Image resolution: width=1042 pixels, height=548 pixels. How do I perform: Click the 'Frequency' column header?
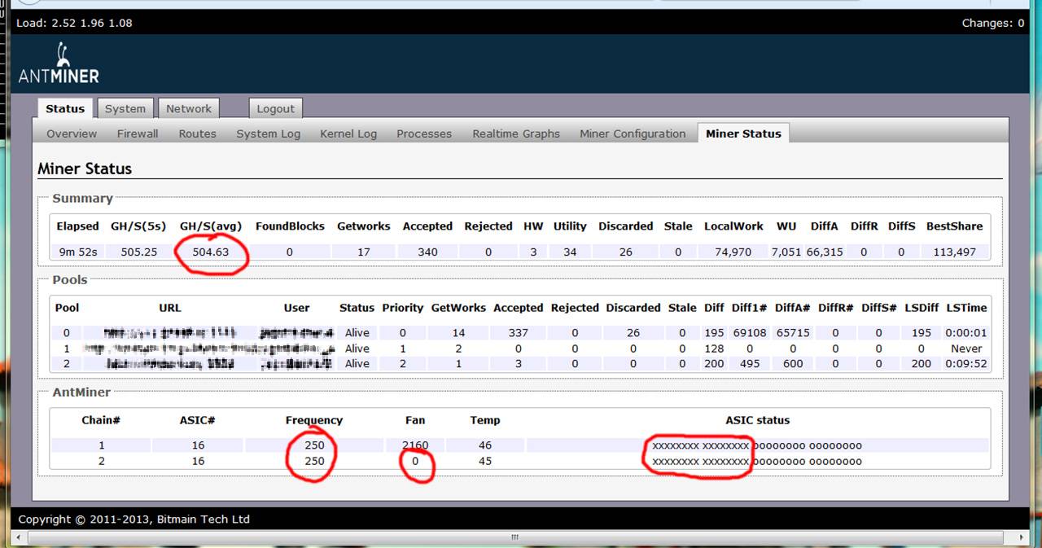point(314,420)
